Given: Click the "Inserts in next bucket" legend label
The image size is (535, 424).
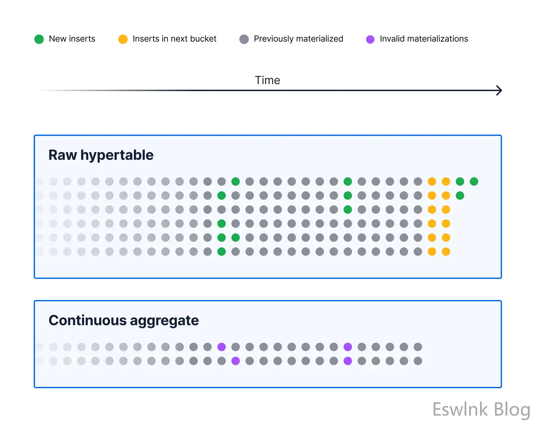Looking at the screenshot, I should [175, 39].
